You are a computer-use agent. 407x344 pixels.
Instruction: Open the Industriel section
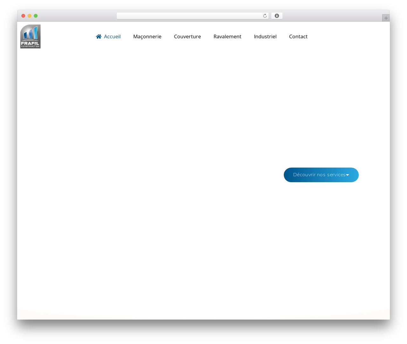[265, 36]
